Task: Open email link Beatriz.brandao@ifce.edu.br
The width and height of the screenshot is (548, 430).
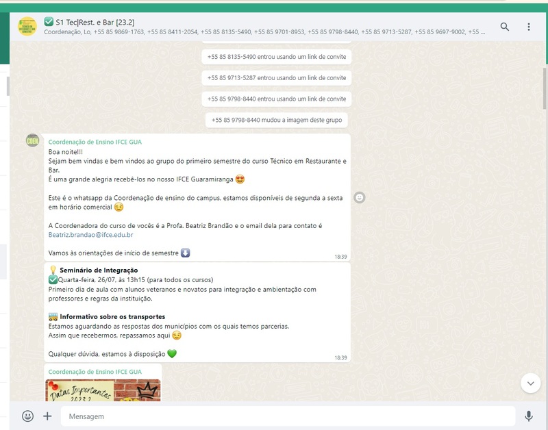Action: pos(90,234)
